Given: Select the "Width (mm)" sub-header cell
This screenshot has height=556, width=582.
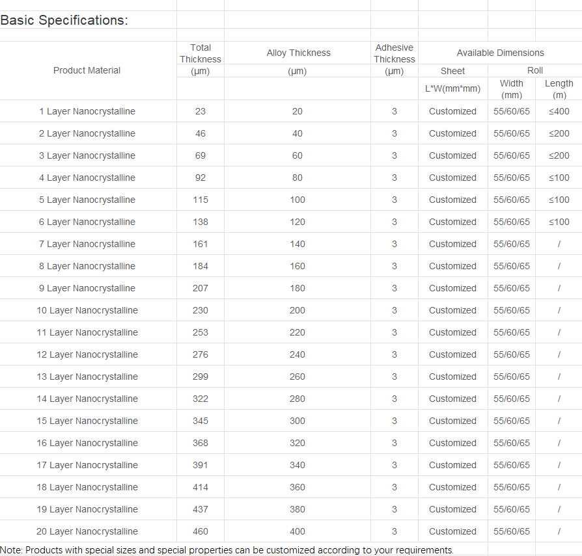Looking at the screenshot, I should point(511,89).
